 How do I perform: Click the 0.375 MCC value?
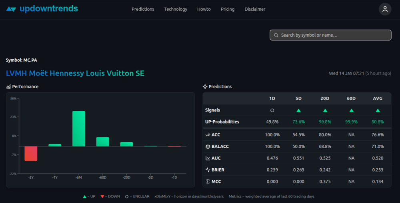[325, 181]
